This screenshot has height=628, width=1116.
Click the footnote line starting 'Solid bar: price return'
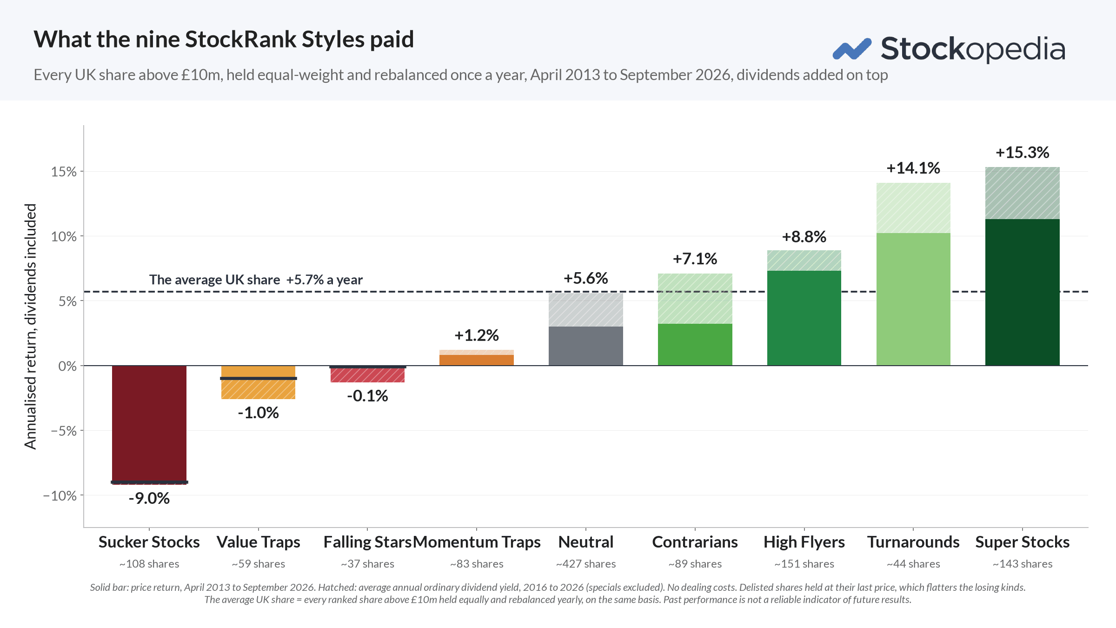point(558,587)
